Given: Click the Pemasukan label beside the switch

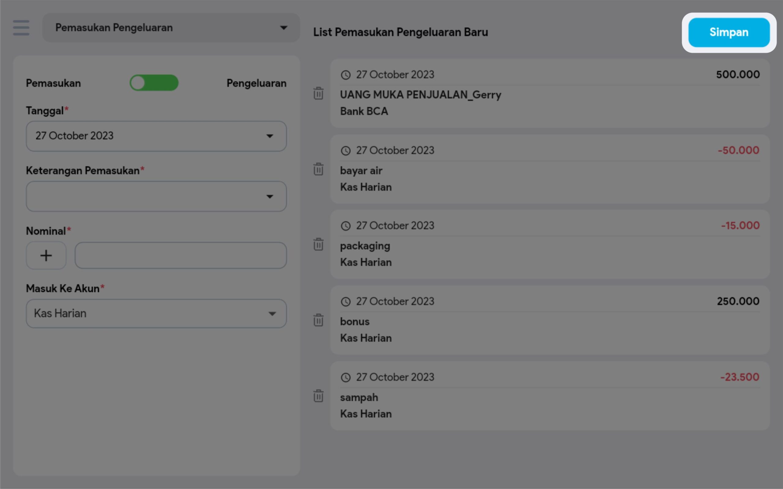Looking at the screenshot, I should click(54, 83).
